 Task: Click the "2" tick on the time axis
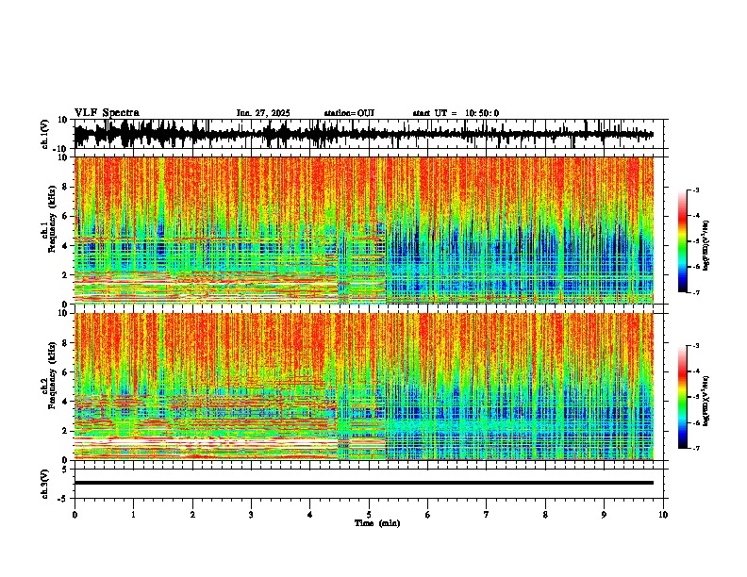click(192, 515)
